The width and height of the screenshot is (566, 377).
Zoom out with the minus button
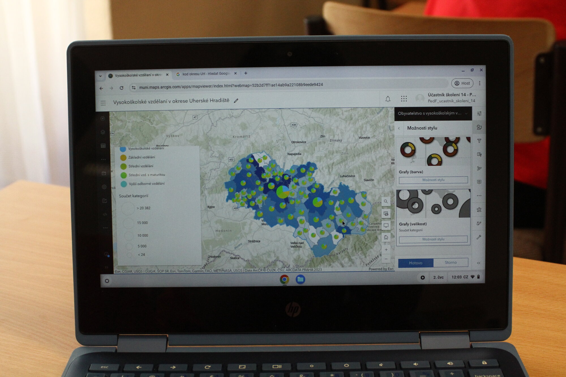pyautogui.click(x=386, y=259)
